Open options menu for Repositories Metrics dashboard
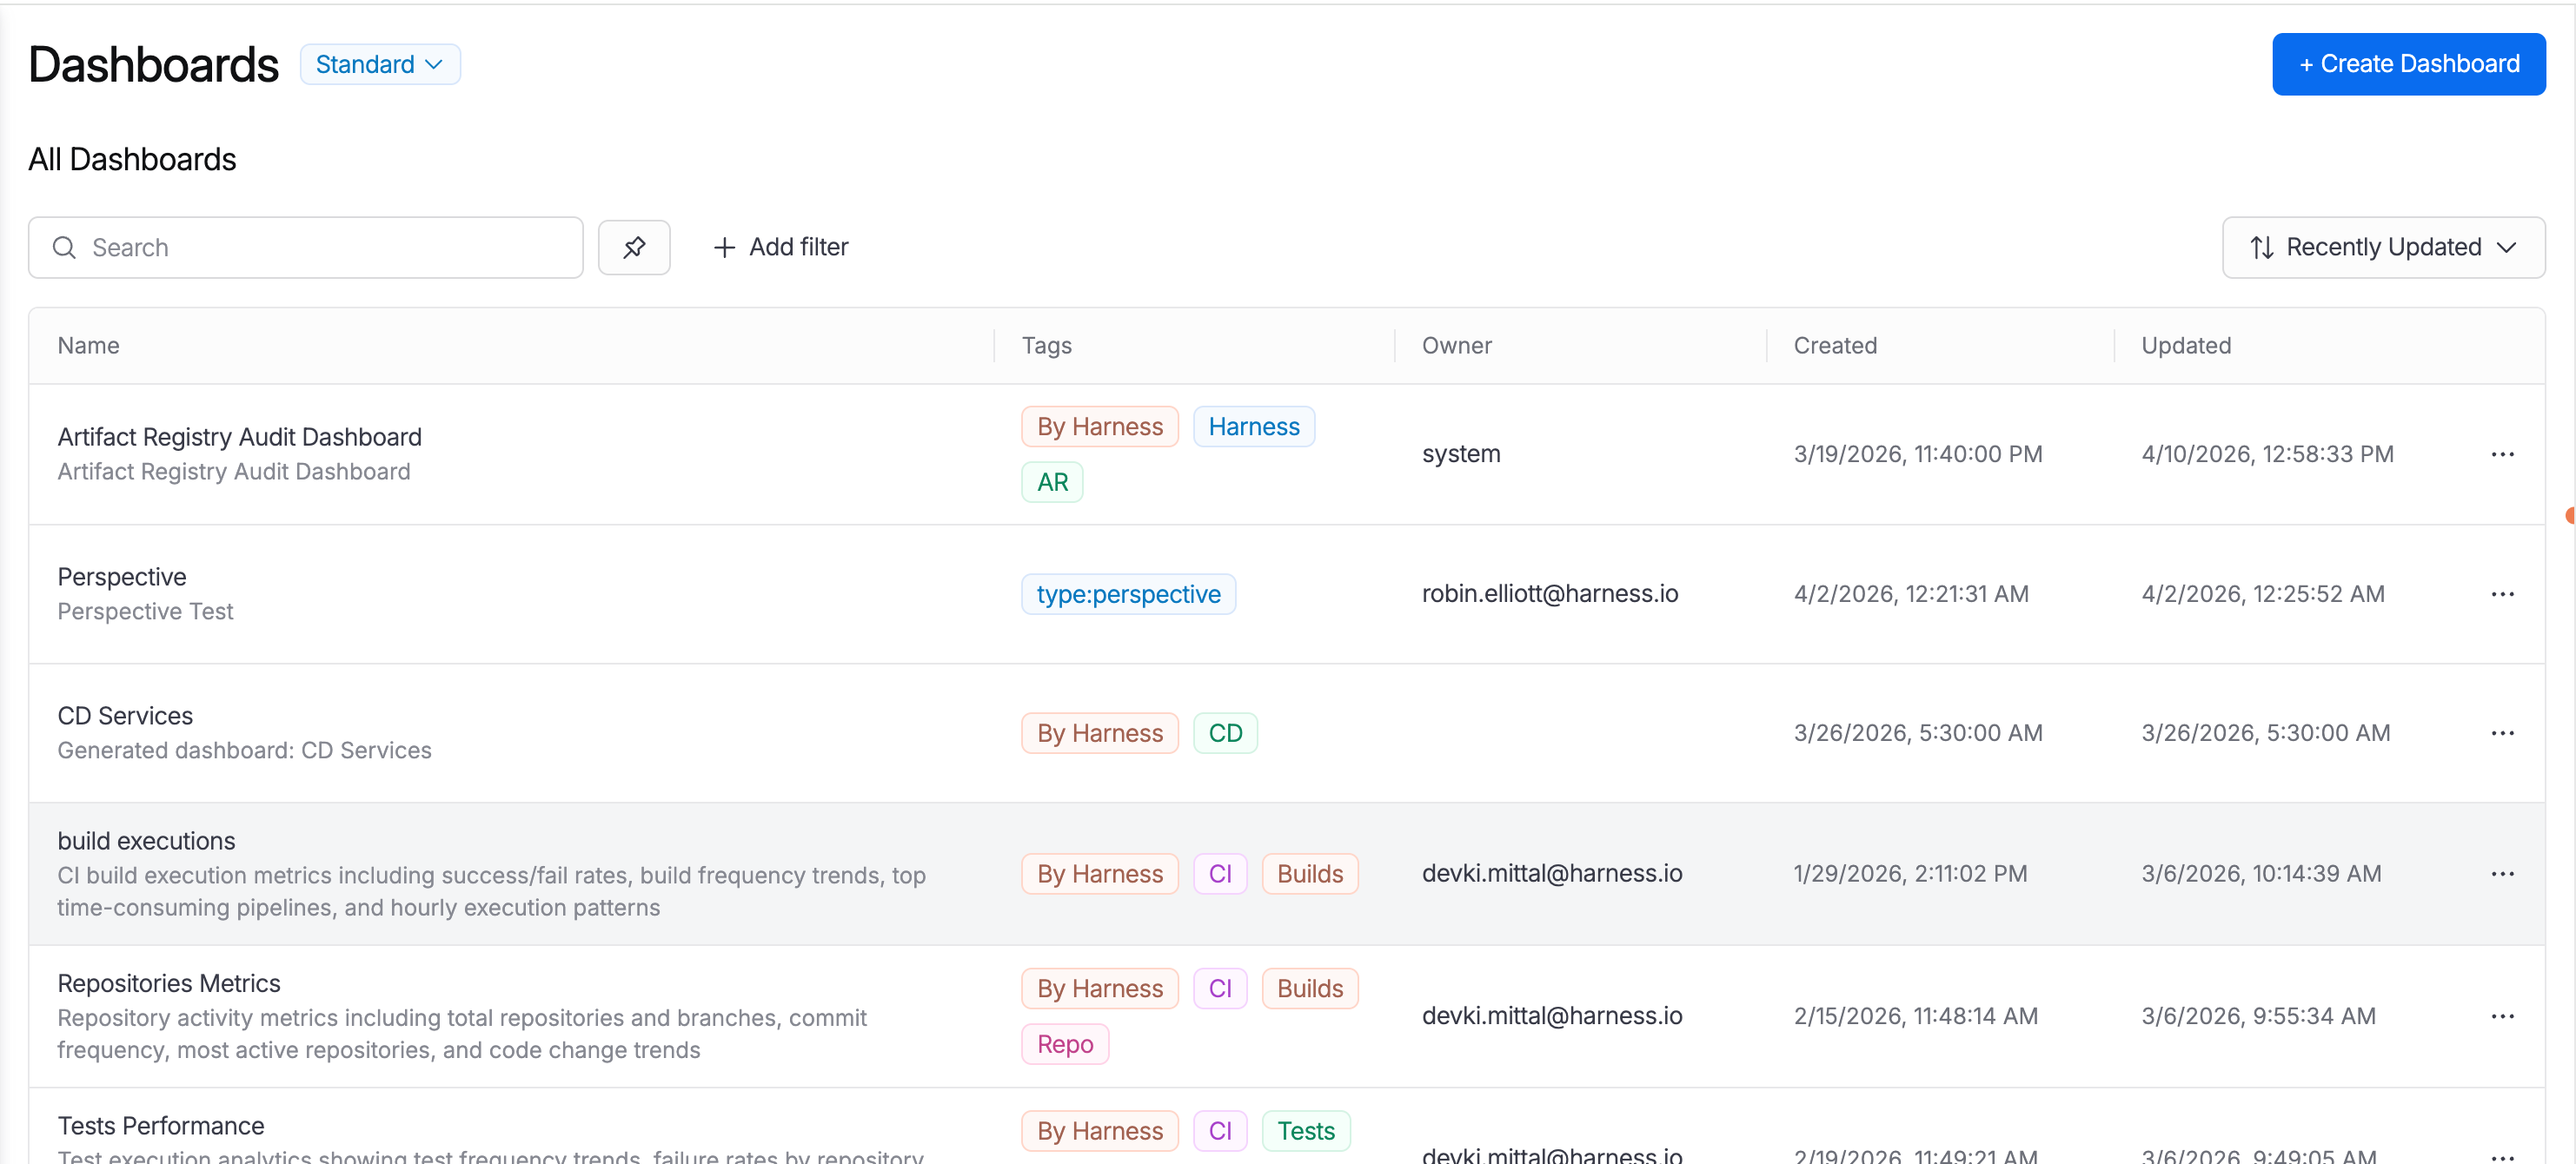Screen dimensions: 2576x1164 2503,1015
